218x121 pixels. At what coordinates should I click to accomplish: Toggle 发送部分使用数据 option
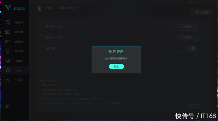pos(41,90)
